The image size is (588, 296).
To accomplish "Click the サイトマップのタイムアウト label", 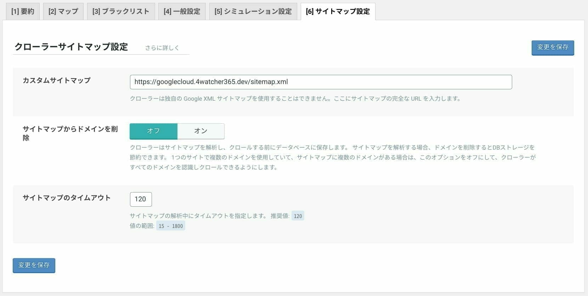I will click(x=67, y=198).
